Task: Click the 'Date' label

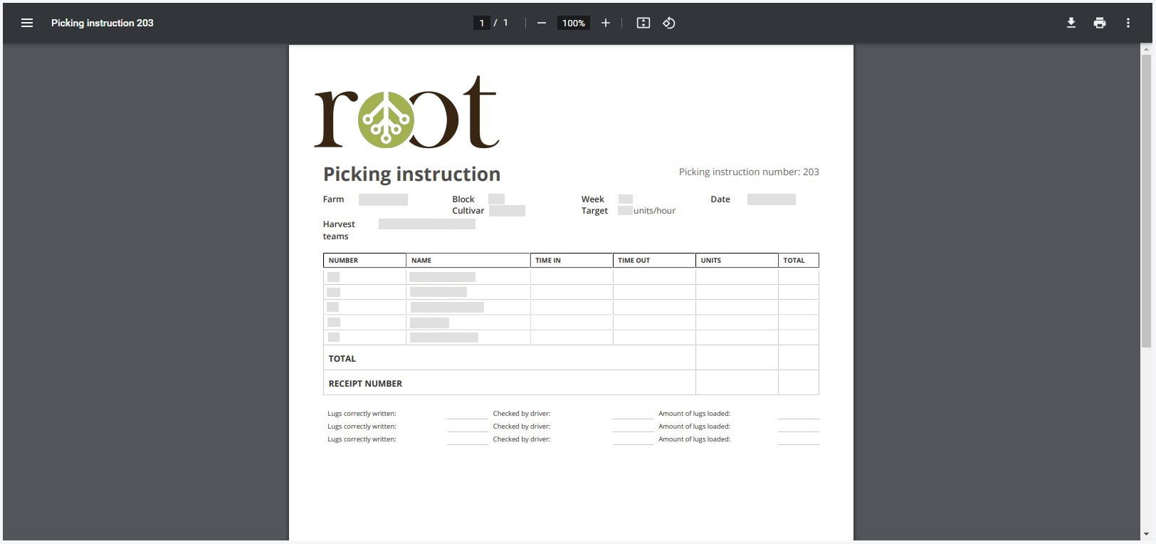Action: [x=720, y=199]
